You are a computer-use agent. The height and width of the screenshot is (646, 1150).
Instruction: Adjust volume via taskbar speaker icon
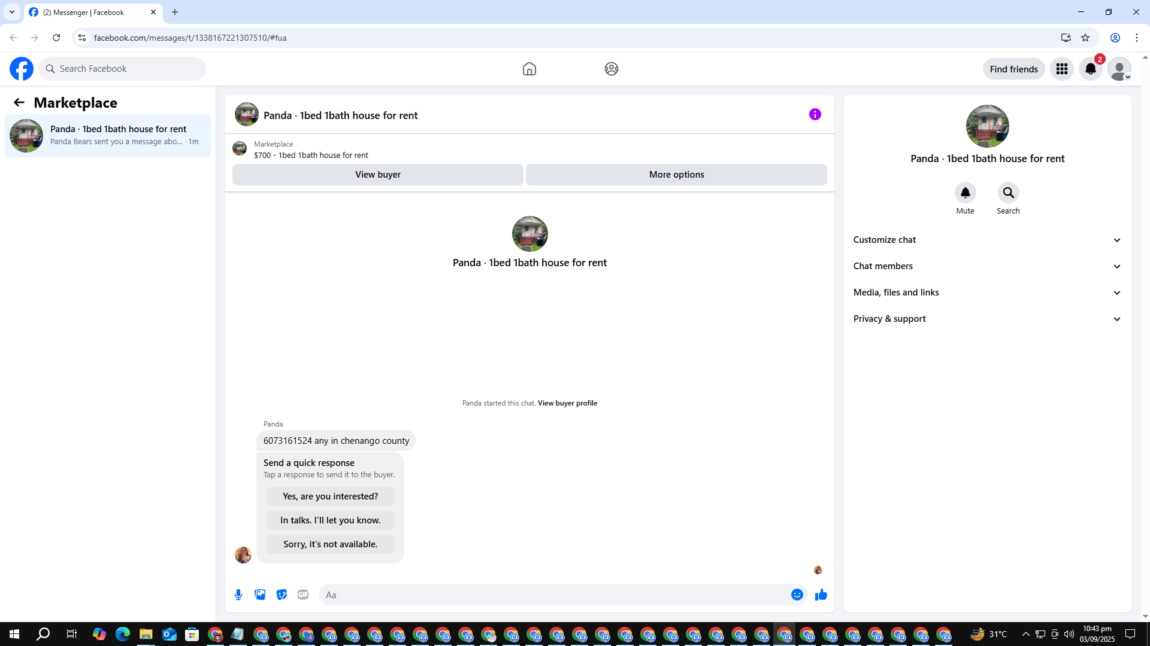[x=1069, y=634]
